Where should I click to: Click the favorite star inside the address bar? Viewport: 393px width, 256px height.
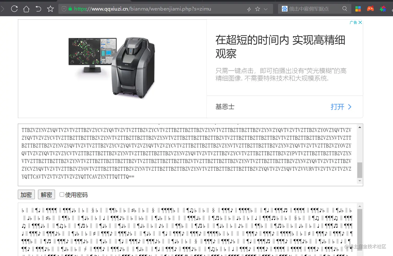tap(258, 9)
